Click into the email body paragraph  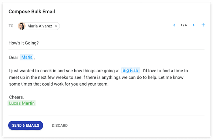[x=98, y=77]
